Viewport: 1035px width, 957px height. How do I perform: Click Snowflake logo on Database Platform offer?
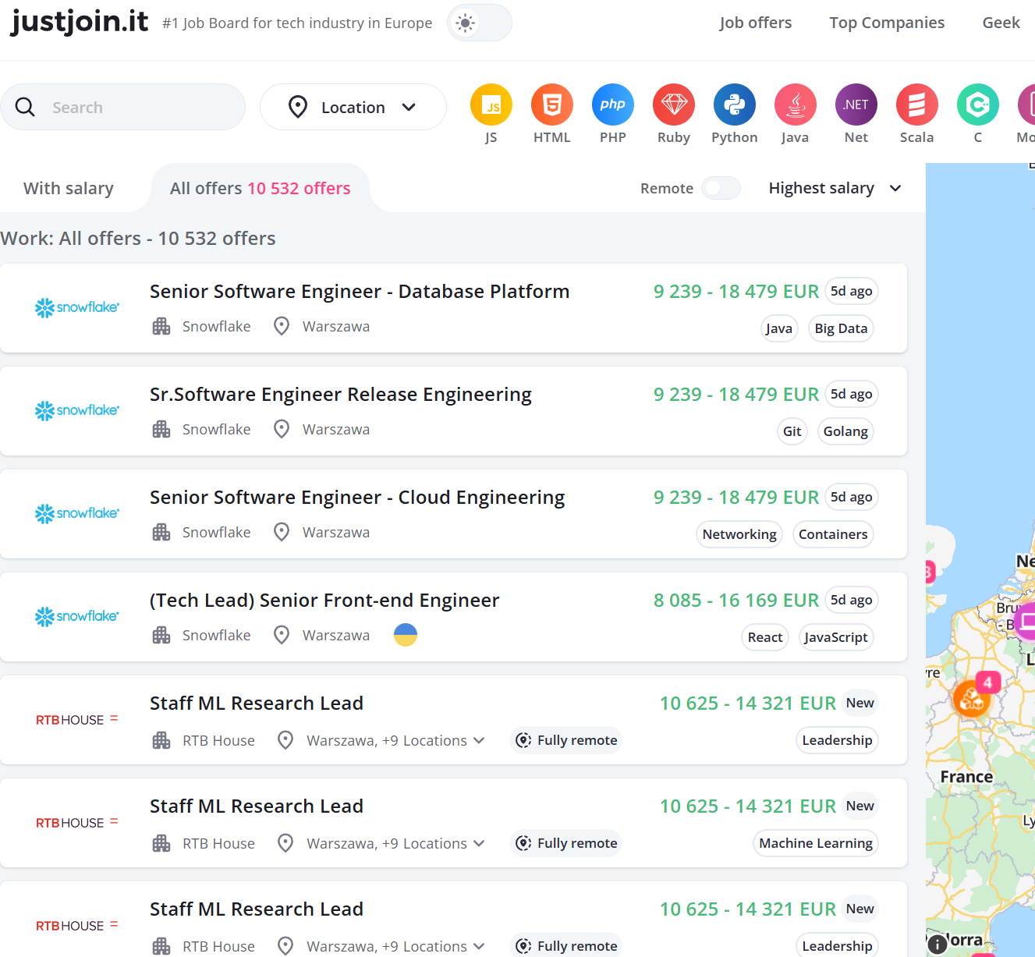[x=76, y=307]
